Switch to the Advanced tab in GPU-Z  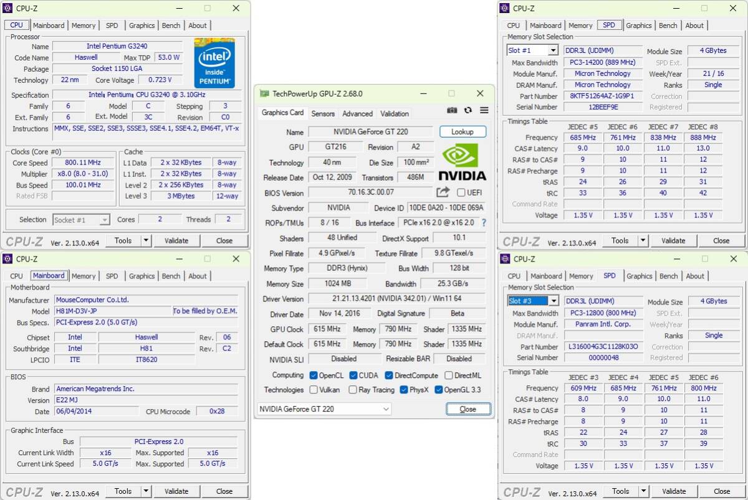click(357, 114)
